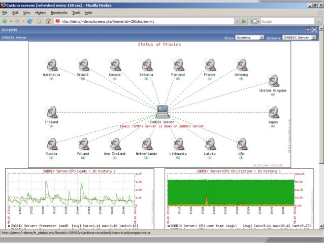Click the New Zealand proxy dish icon
The height and width of the screenshot is (243, 324).
coord(115,144)
